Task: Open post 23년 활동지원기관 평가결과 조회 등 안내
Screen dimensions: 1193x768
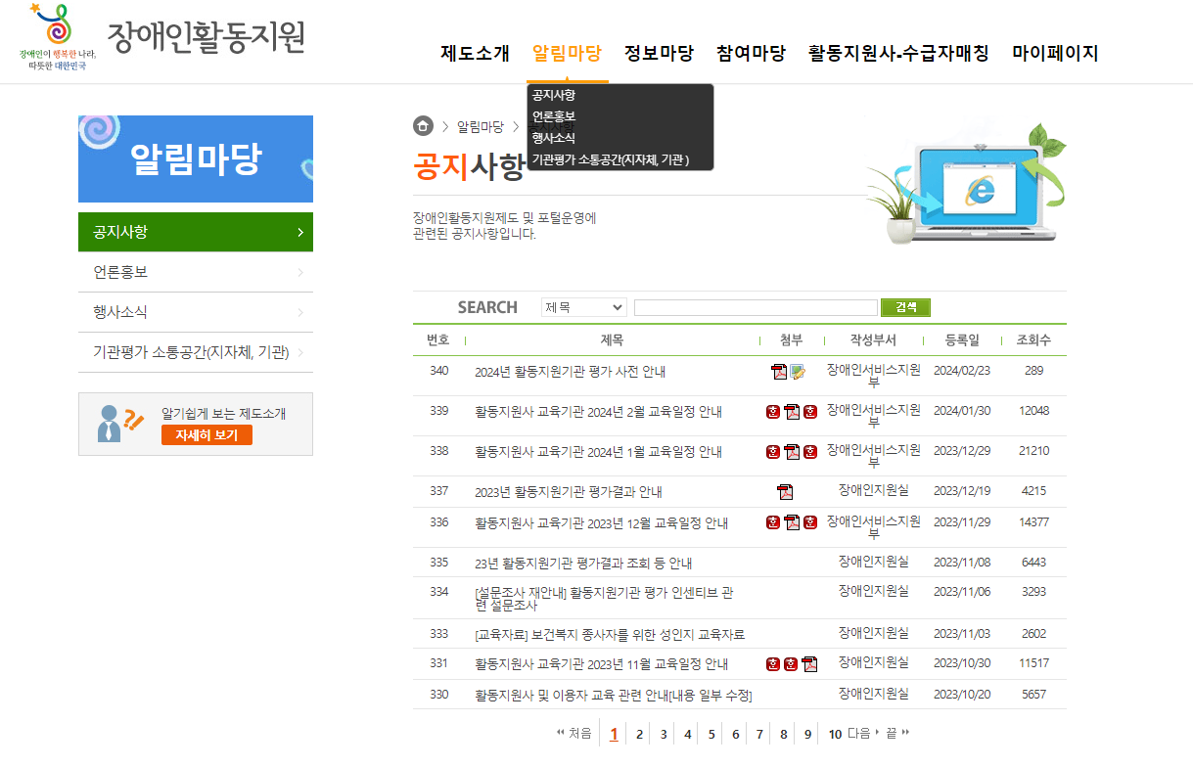Action: coord(583,564)
